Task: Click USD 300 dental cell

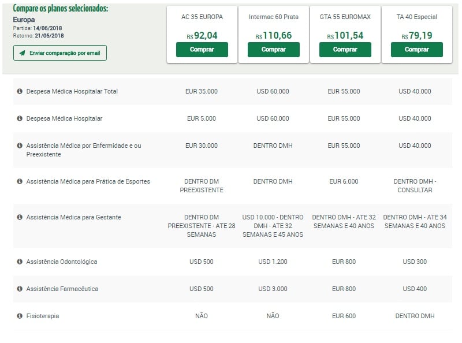Action: [415, 262]
